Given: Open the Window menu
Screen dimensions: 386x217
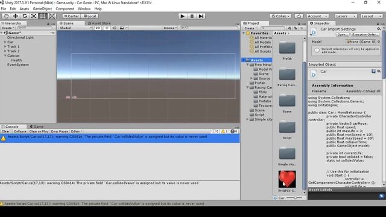Looking at the screenshot, I should coord(84,8).
